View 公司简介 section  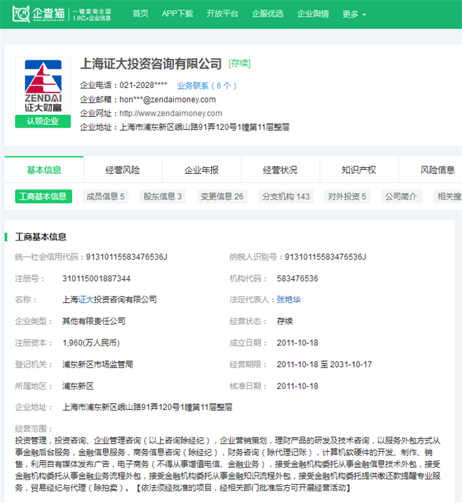(402, 196)
